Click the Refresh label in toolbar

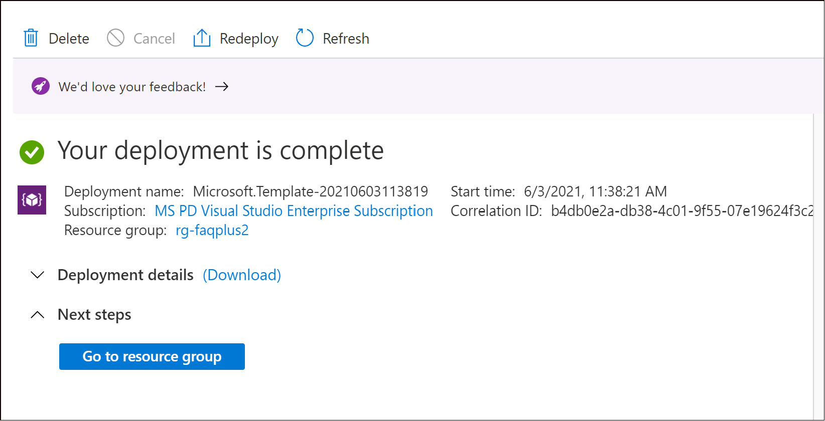click(346, 39)
